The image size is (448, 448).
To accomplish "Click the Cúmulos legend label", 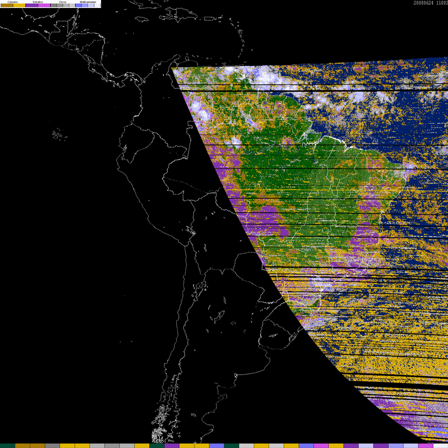I will tap(12, 2).
